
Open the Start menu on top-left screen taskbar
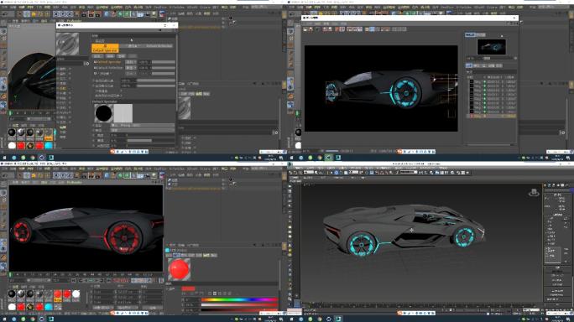(4, 158)
